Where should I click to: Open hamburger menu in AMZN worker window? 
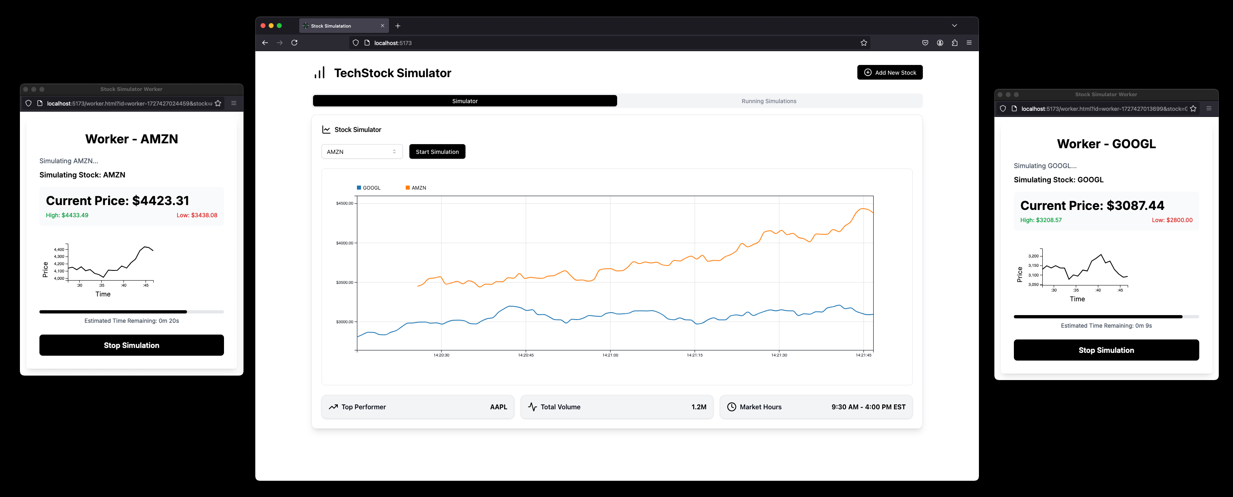[234, 103]
